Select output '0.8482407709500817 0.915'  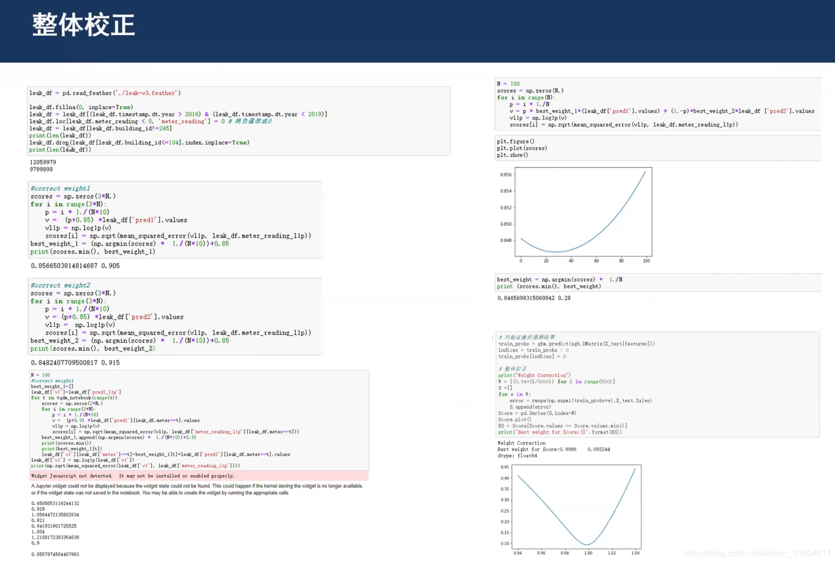(75, 363)
